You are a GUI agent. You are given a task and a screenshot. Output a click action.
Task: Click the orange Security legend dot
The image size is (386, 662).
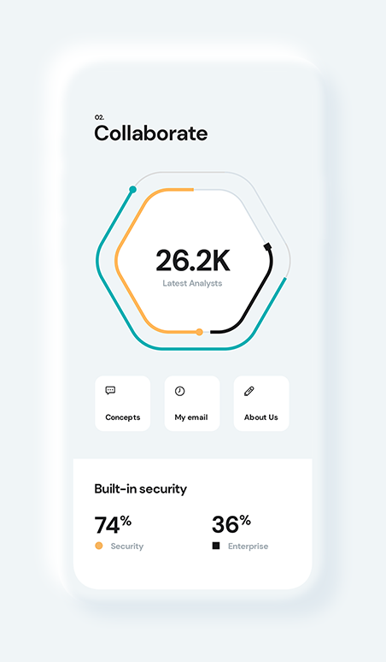[x=99, y=546]
